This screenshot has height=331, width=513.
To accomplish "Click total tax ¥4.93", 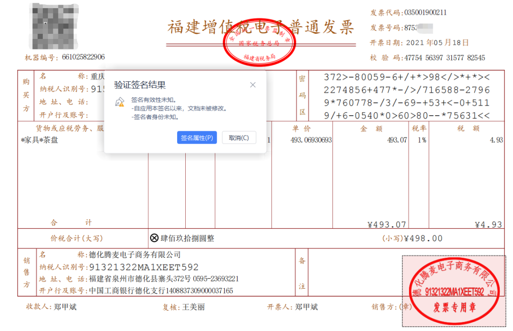I will click(488, 224).
